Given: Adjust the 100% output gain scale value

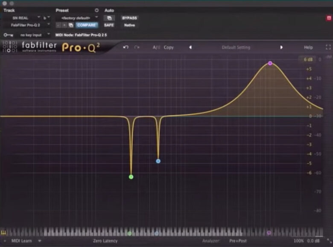Looking at the screenshot, I should pyautogui.click(x=298, y=241).
